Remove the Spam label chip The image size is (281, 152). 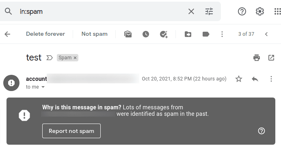tap(75, 58)
